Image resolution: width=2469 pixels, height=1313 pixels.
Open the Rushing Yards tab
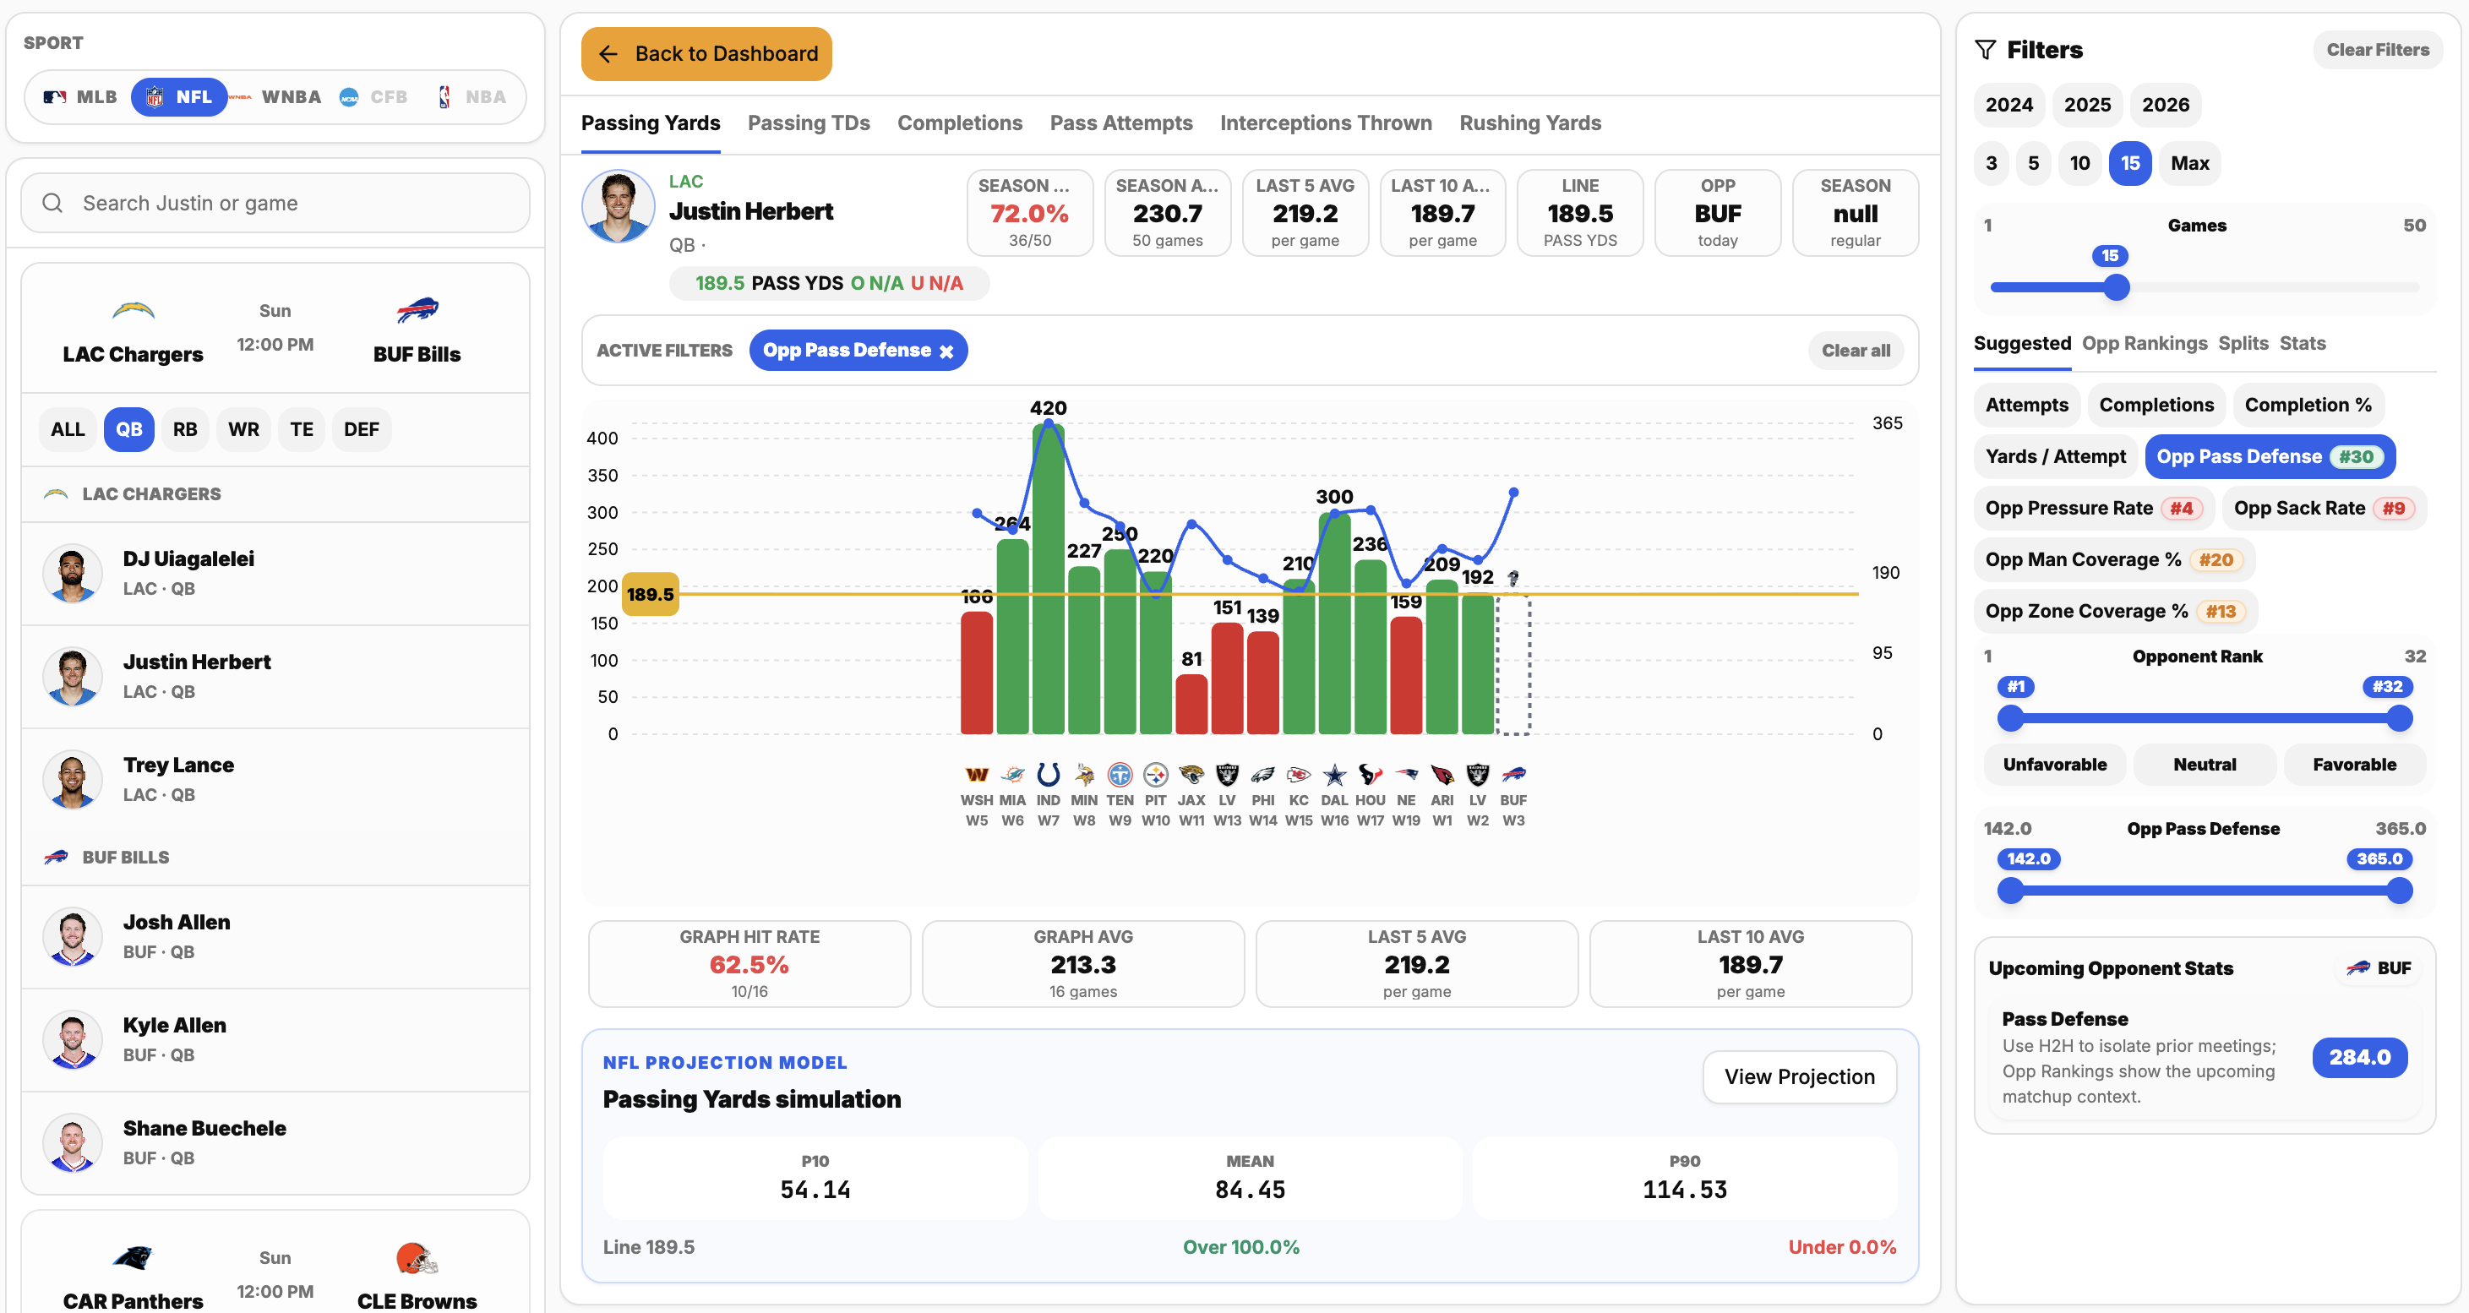click(x=1529, y=123)
